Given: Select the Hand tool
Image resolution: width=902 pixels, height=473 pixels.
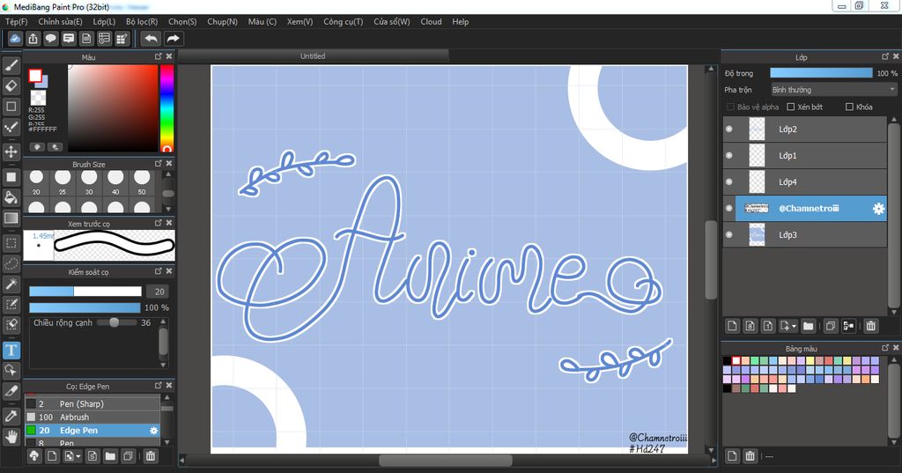Looking at the screenshot, I should 11,437.
